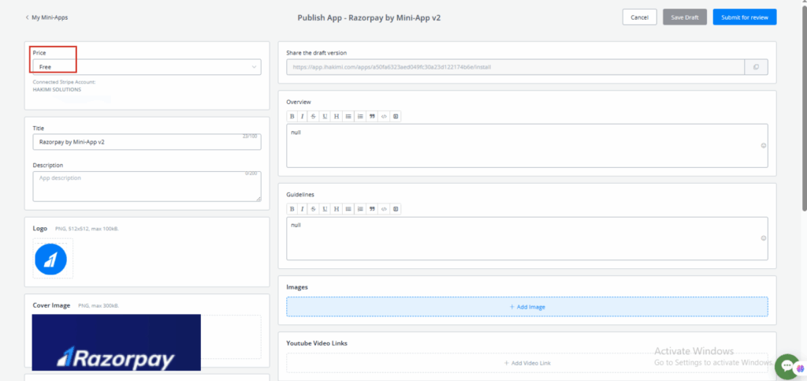807x381 pixels.
Task: Insert blockquote in the Overview editor
Action: [x=372, y=116]
